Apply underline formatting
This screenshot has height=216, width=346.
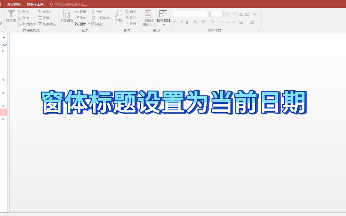[x=187, y=22]
